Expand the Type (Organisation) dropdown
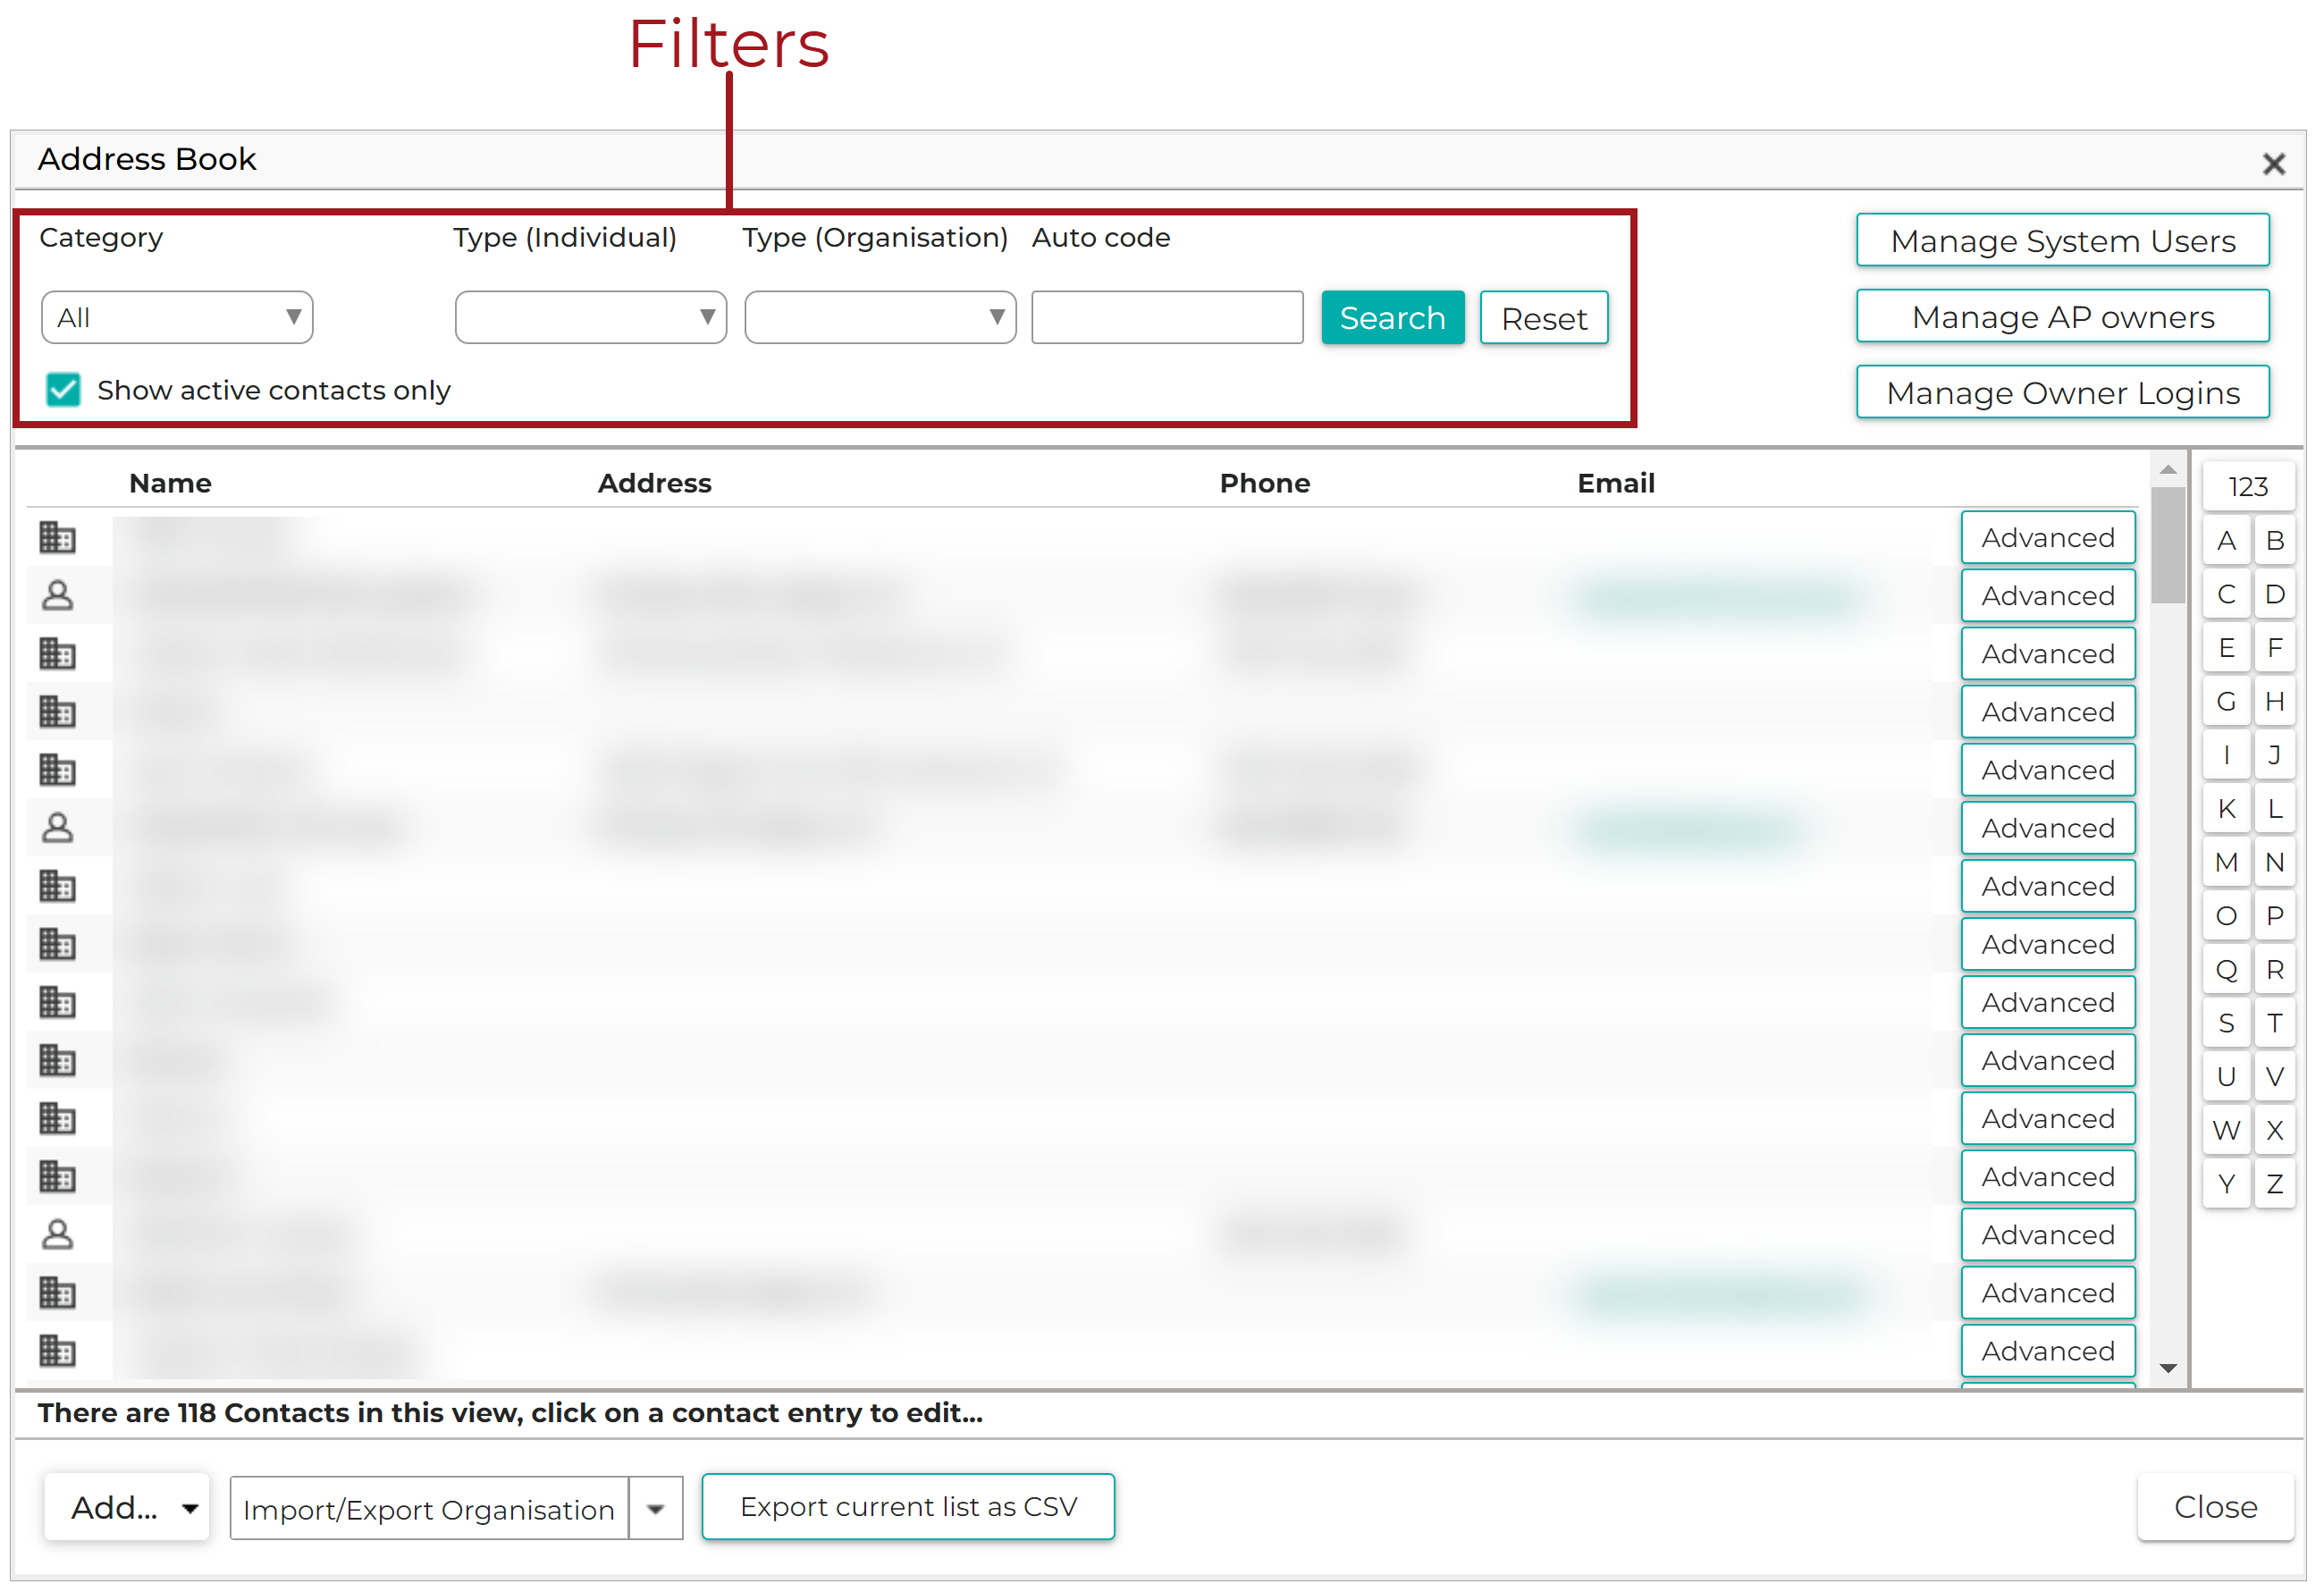 [880, 318]
